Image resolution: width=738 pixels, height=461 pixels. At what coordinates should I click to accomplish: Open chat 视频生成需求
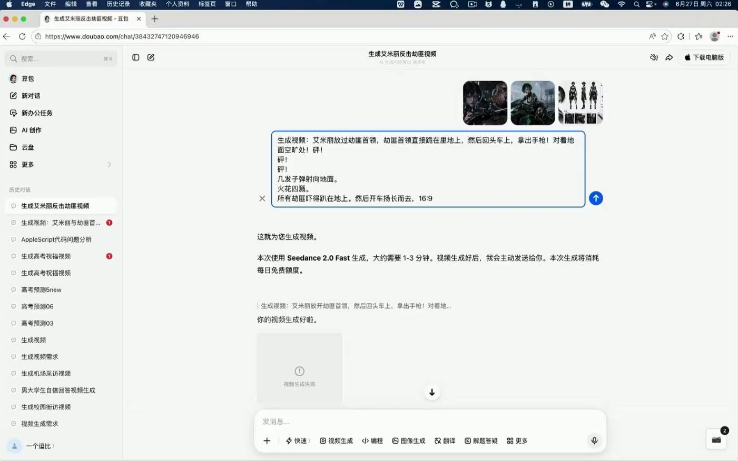pos(61,424)
